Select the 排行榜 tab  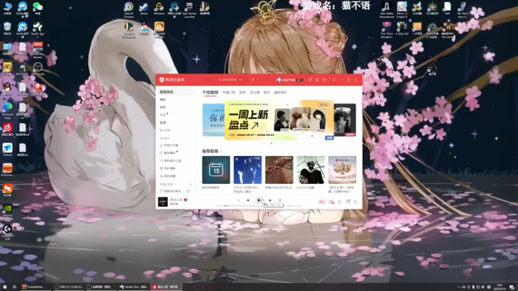click(254, 92)
